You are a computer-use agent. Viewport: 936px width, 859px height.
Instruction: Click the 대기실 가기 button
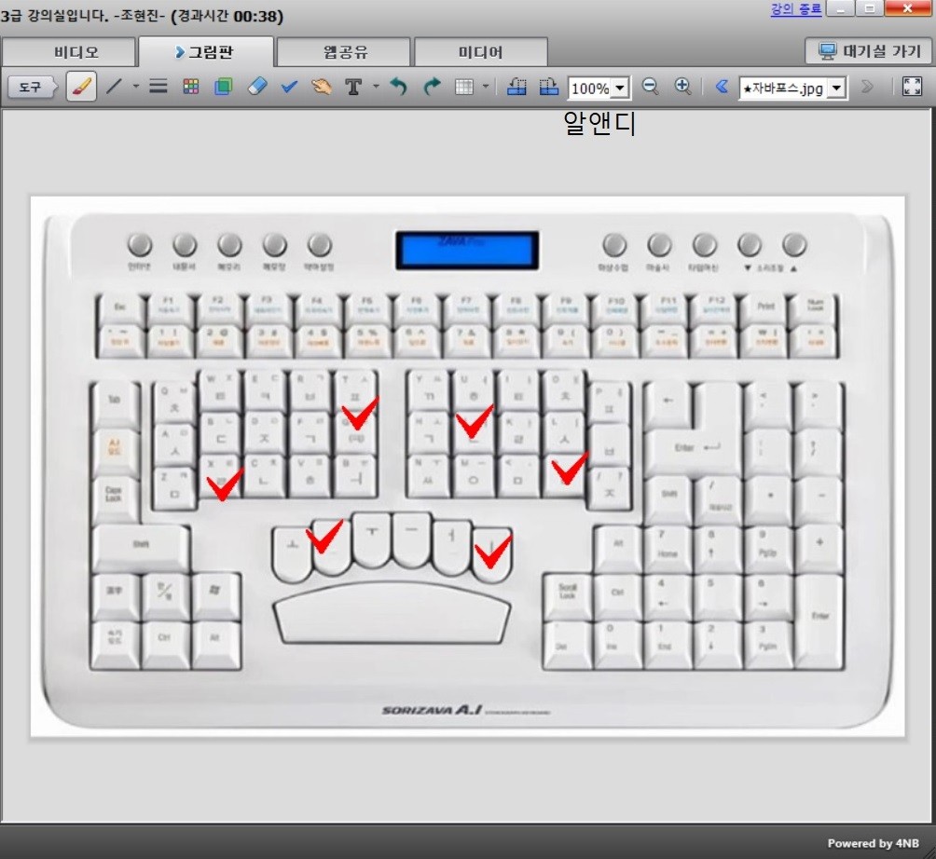(x=869, y=51)
